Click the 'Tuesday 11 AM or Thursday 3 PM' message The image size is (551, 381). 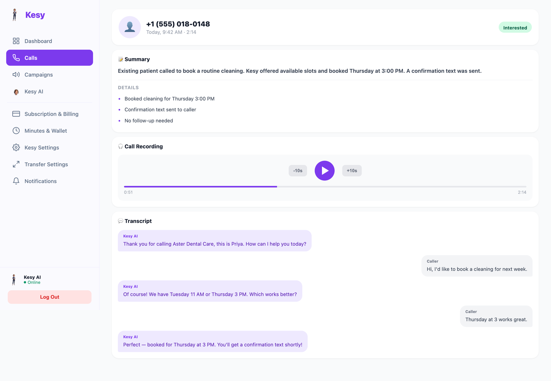click(x=210, y=291)
